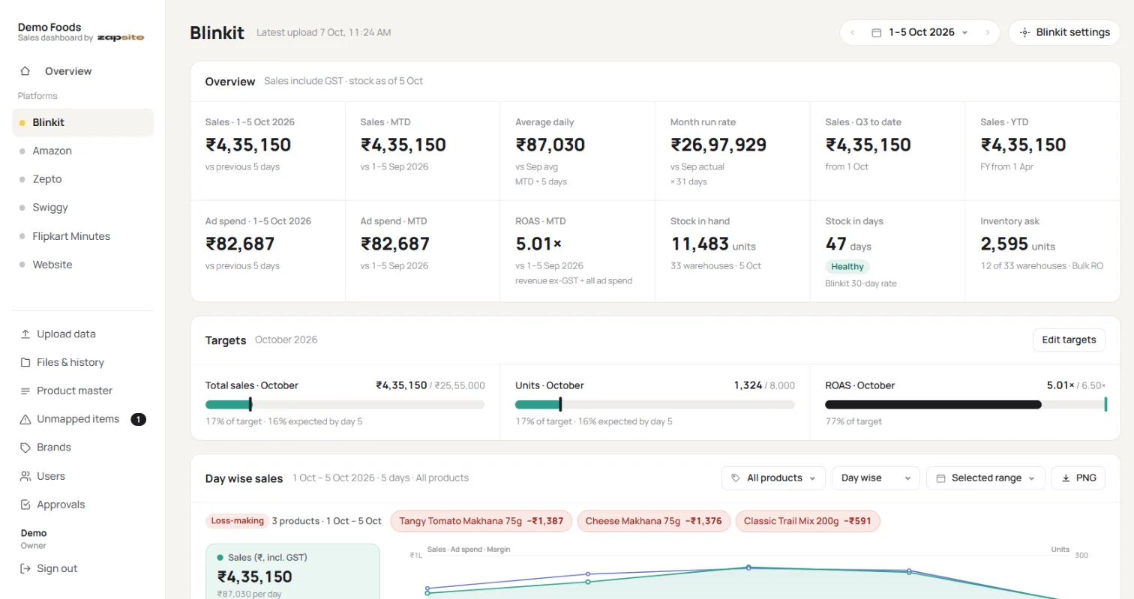Switch to the Zepto platform
Image resolution: width=1134 pixels, height=599 pixels.
coord(82,180)
